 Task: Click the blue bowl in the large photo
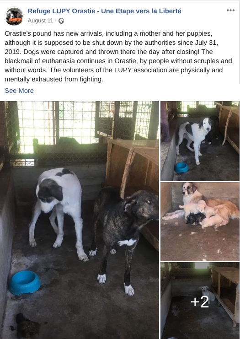click(x=24, y=283)
